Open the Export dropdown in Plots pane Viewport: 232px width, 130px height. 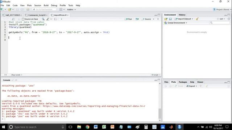coord(192,86)
